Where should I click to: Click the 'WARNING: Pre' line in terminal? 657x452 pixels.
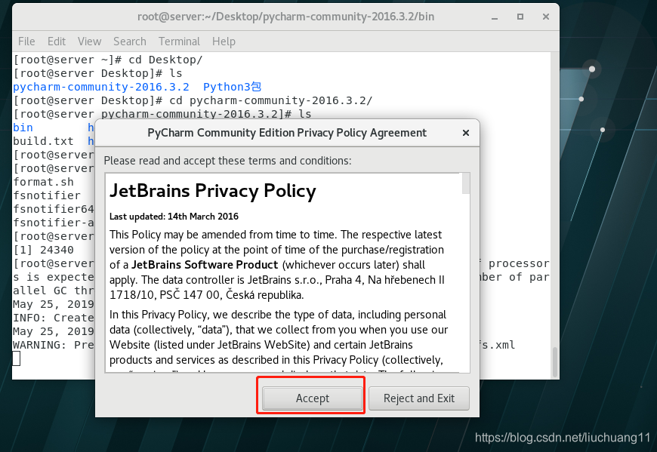tap(53, 346)
